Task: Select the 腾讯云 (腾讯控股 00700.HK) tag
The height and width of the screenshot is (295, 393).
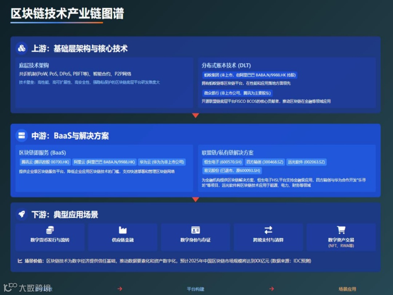Action: coord(45,162)
